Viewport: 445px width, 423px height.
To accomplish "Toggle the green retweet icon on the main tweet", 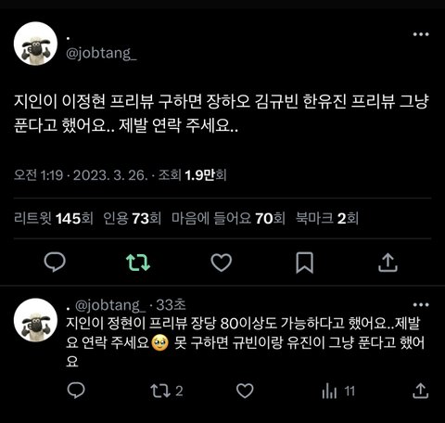I will [x=138, y=263].
